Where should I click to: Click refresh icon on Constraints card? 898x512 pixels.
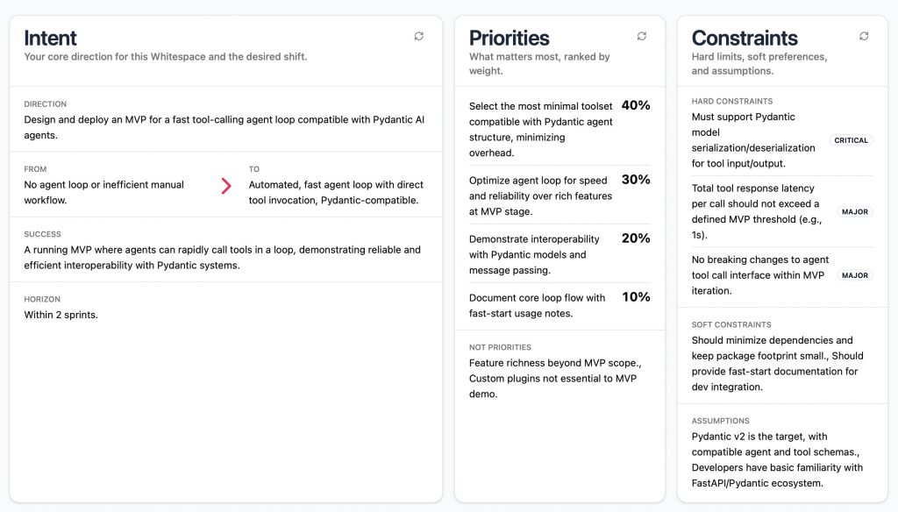[x=864, y=36]
